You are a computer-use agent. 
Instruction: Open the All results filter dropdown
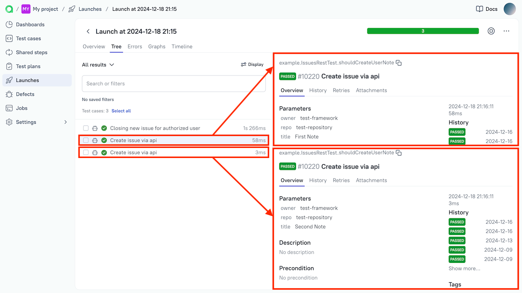coord(98,64)
